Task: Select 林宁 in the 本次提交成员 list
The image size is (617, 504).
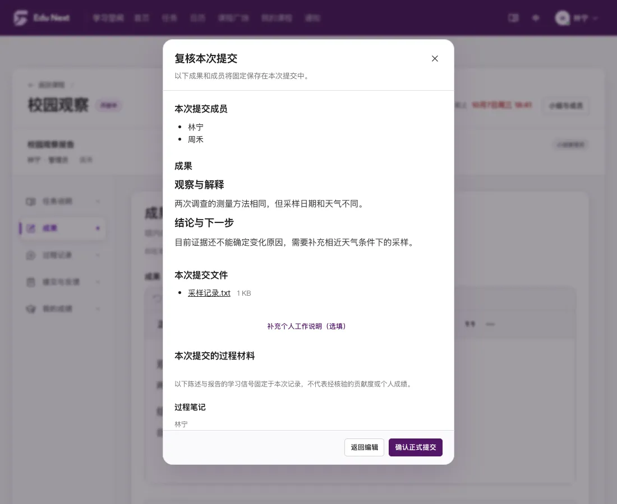Action: 196,127
